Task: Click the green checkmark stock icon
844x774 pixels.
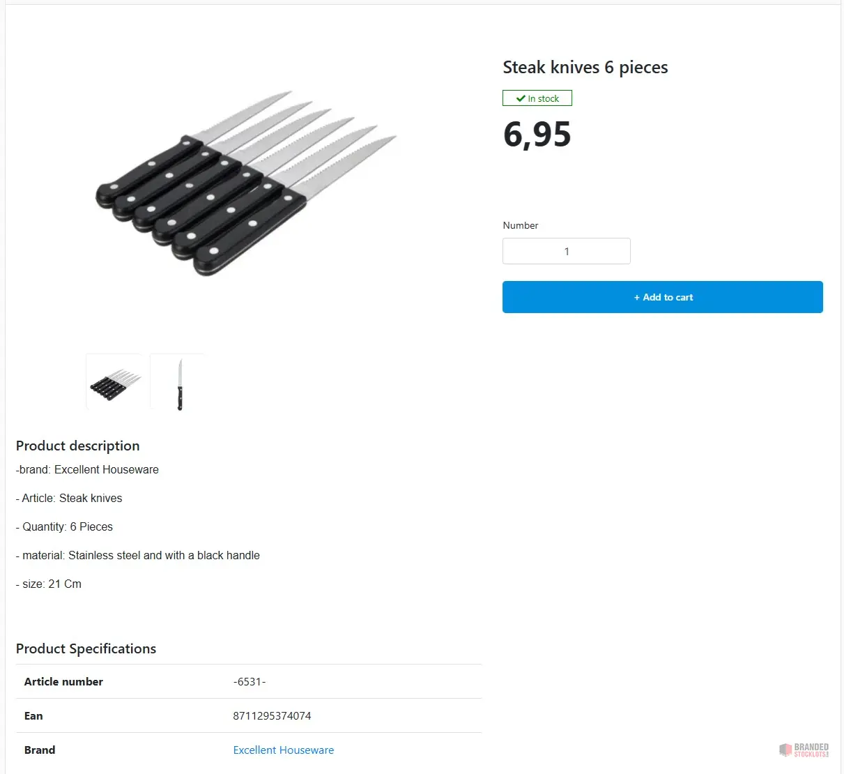Action: [x=521, y=98]
